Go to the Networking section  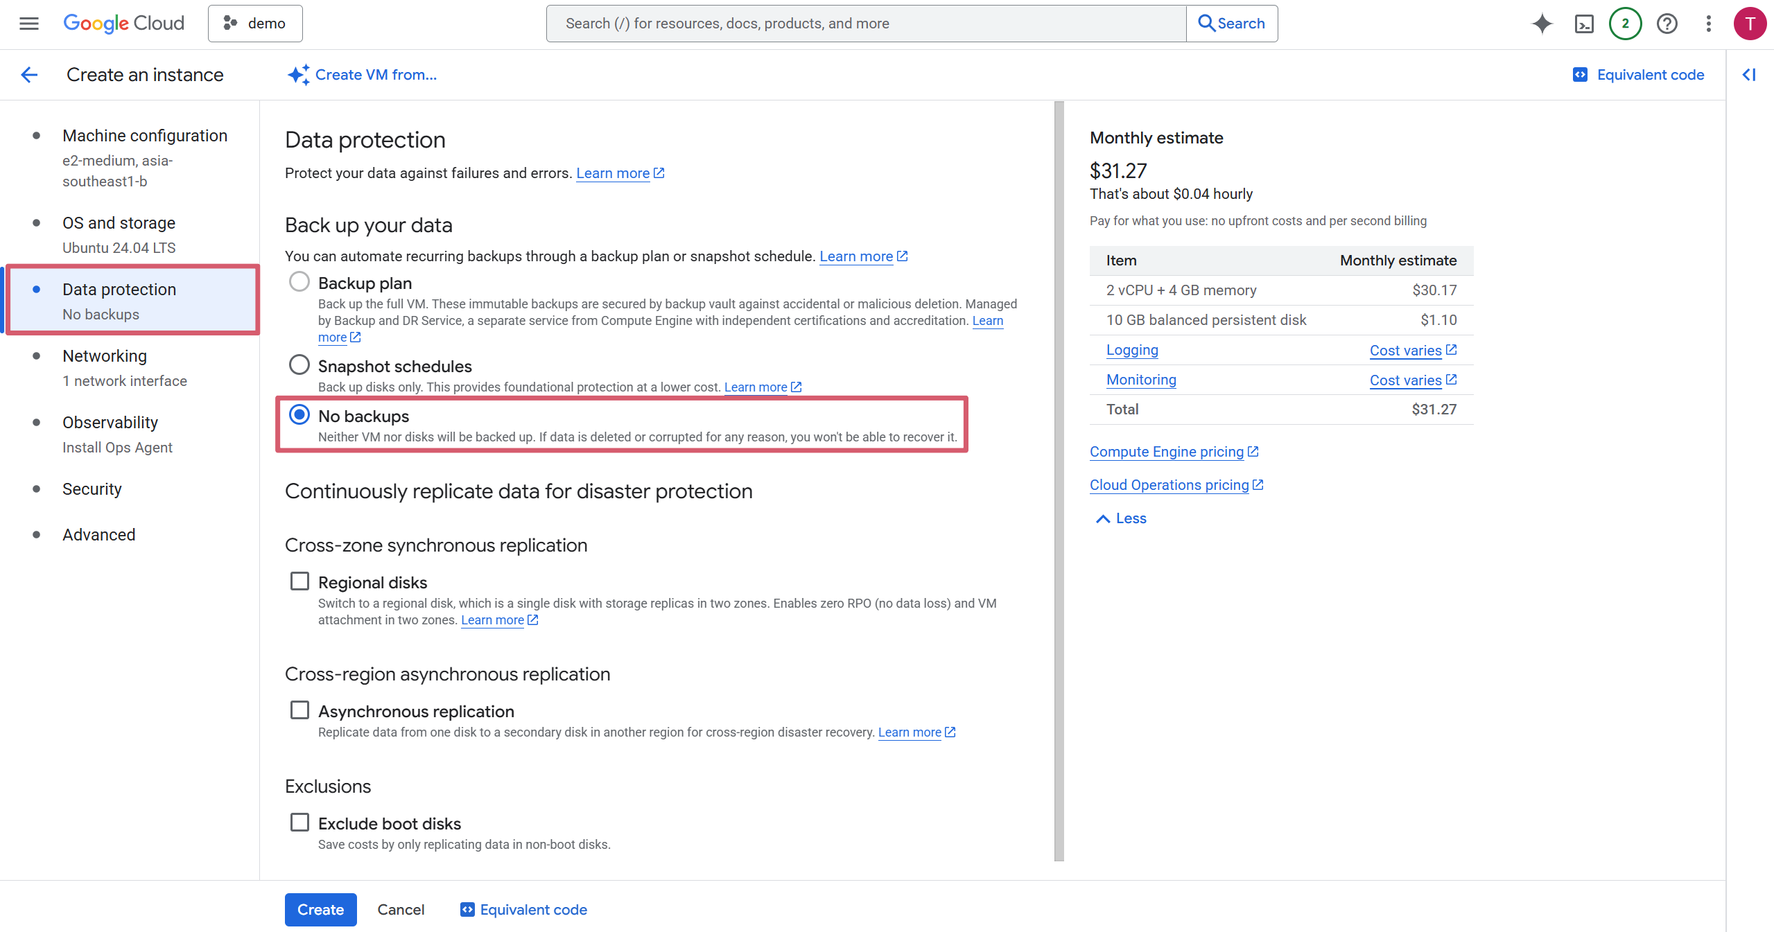pyautogui.click(x=105, y=356)
